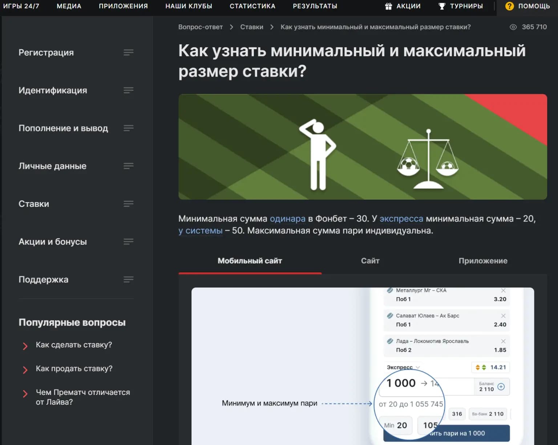This screenshot has width=558, height=445.
Task: Expand the Личные данные lines icon
Action: [x=129, y=166]
